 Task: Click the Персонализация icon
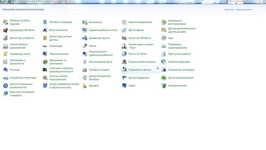(45, 54)
